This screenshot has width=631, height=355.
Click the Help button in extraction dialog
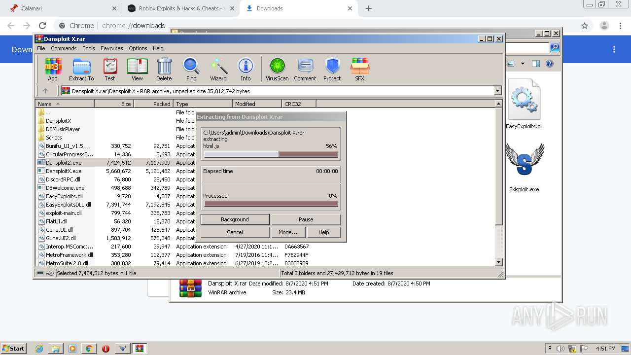[x=323, y=232]
